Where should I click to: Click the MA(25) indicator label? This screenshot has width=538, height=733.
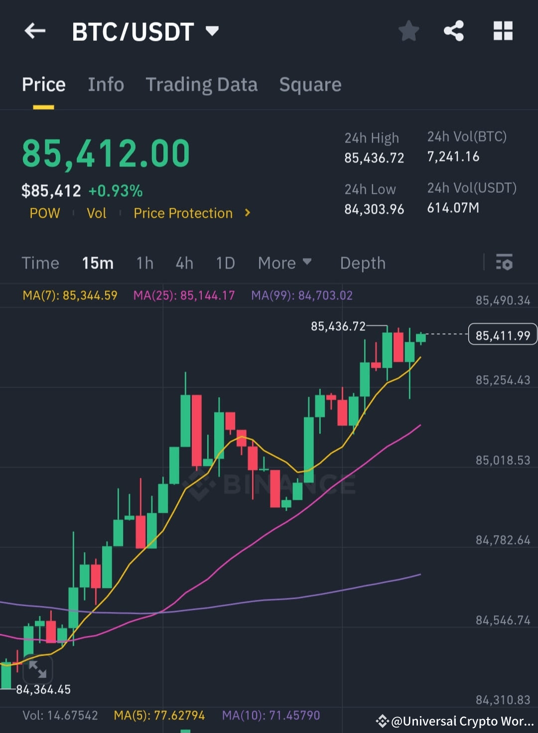(183, 295)
